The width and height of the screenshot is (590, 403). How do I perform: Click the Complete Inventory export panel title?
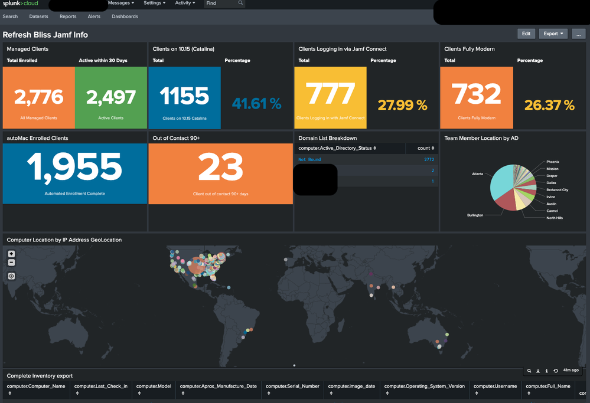coord(40,375)
